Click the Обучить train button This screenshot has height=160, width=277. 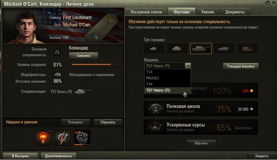[x=201, y=143]
